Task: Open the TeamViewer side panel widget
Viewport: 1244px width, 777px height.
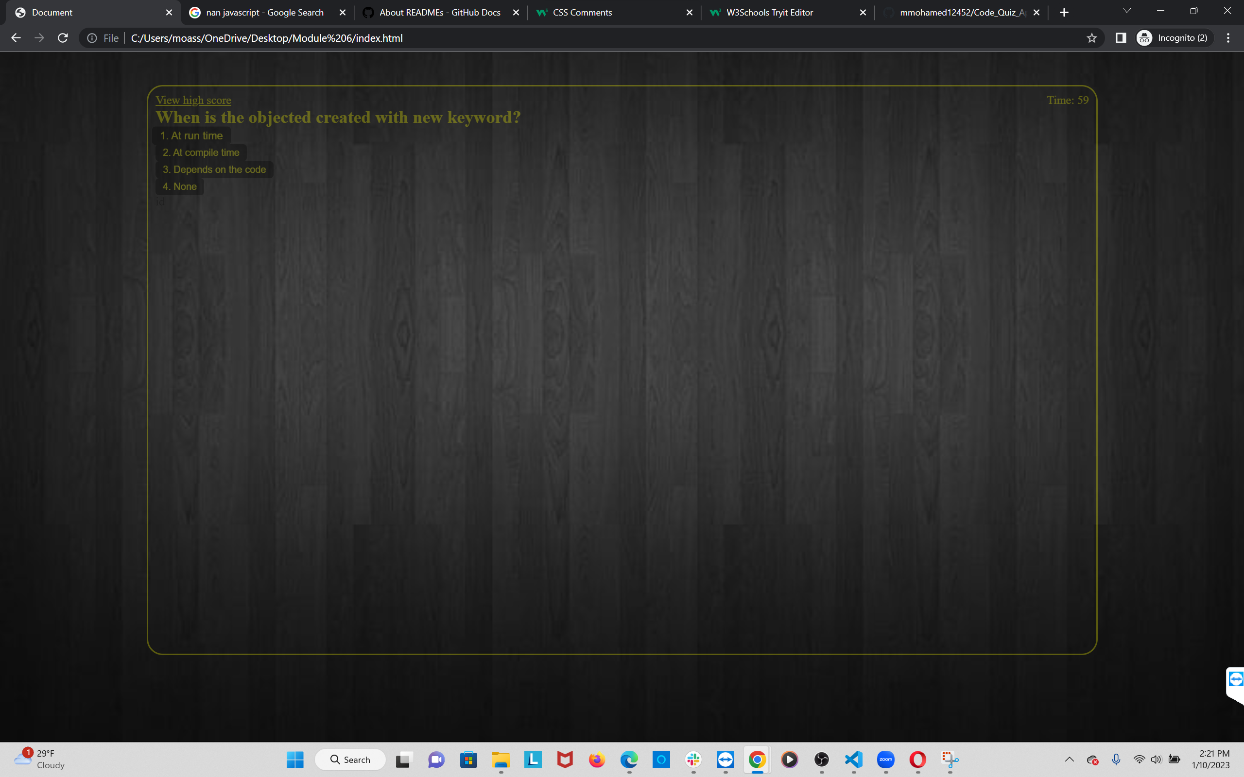Action: pyautogui.click(x=1235, y=680)
